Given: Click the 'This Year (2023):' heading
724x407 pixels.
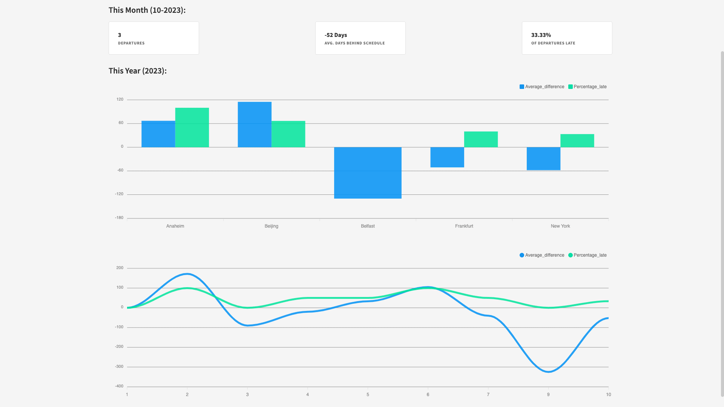Looking at the screenshot, I should click(138, 71).
